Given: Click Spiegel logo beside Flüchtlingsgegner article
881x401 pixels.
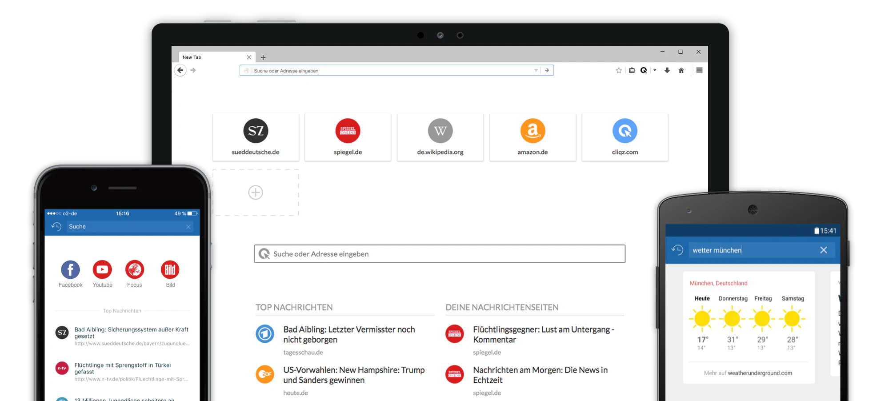Looking at the screenshot, I should point(455,334).
